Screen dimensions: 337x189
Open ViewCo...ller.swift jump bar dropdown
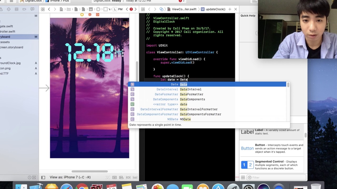(182, 9)
